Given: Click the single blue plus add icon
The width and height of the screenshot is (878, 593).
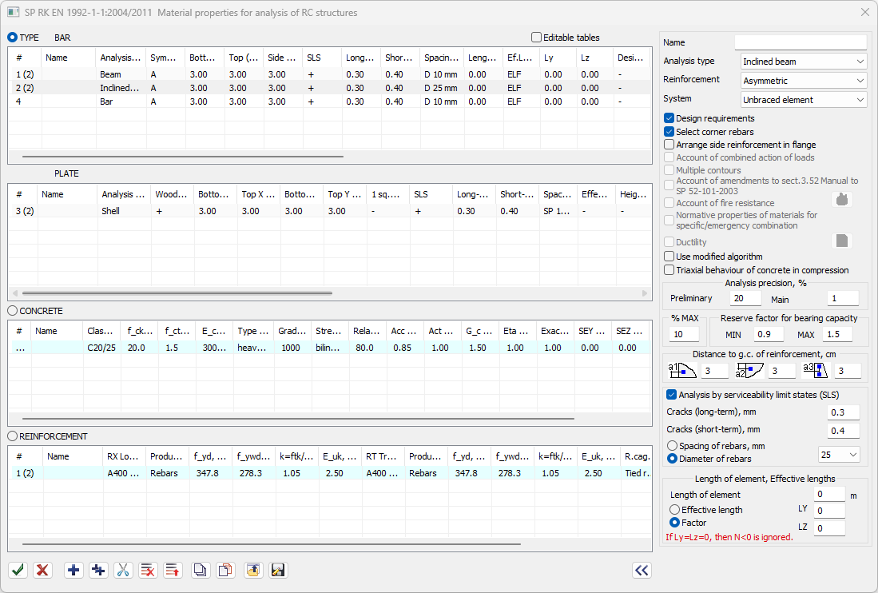Looking at the screenshot, I should (73, 570).
